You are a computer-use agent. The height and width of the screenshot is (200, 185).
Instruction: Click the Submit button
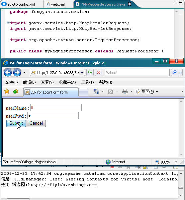16,123
